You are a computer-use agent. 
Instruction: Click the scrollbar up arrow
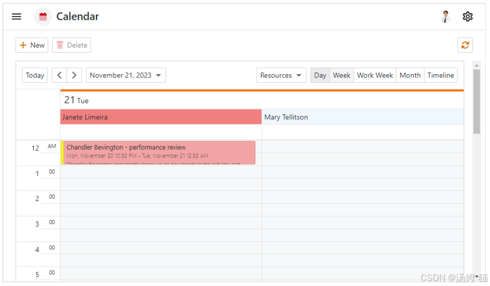pos(477,66)
